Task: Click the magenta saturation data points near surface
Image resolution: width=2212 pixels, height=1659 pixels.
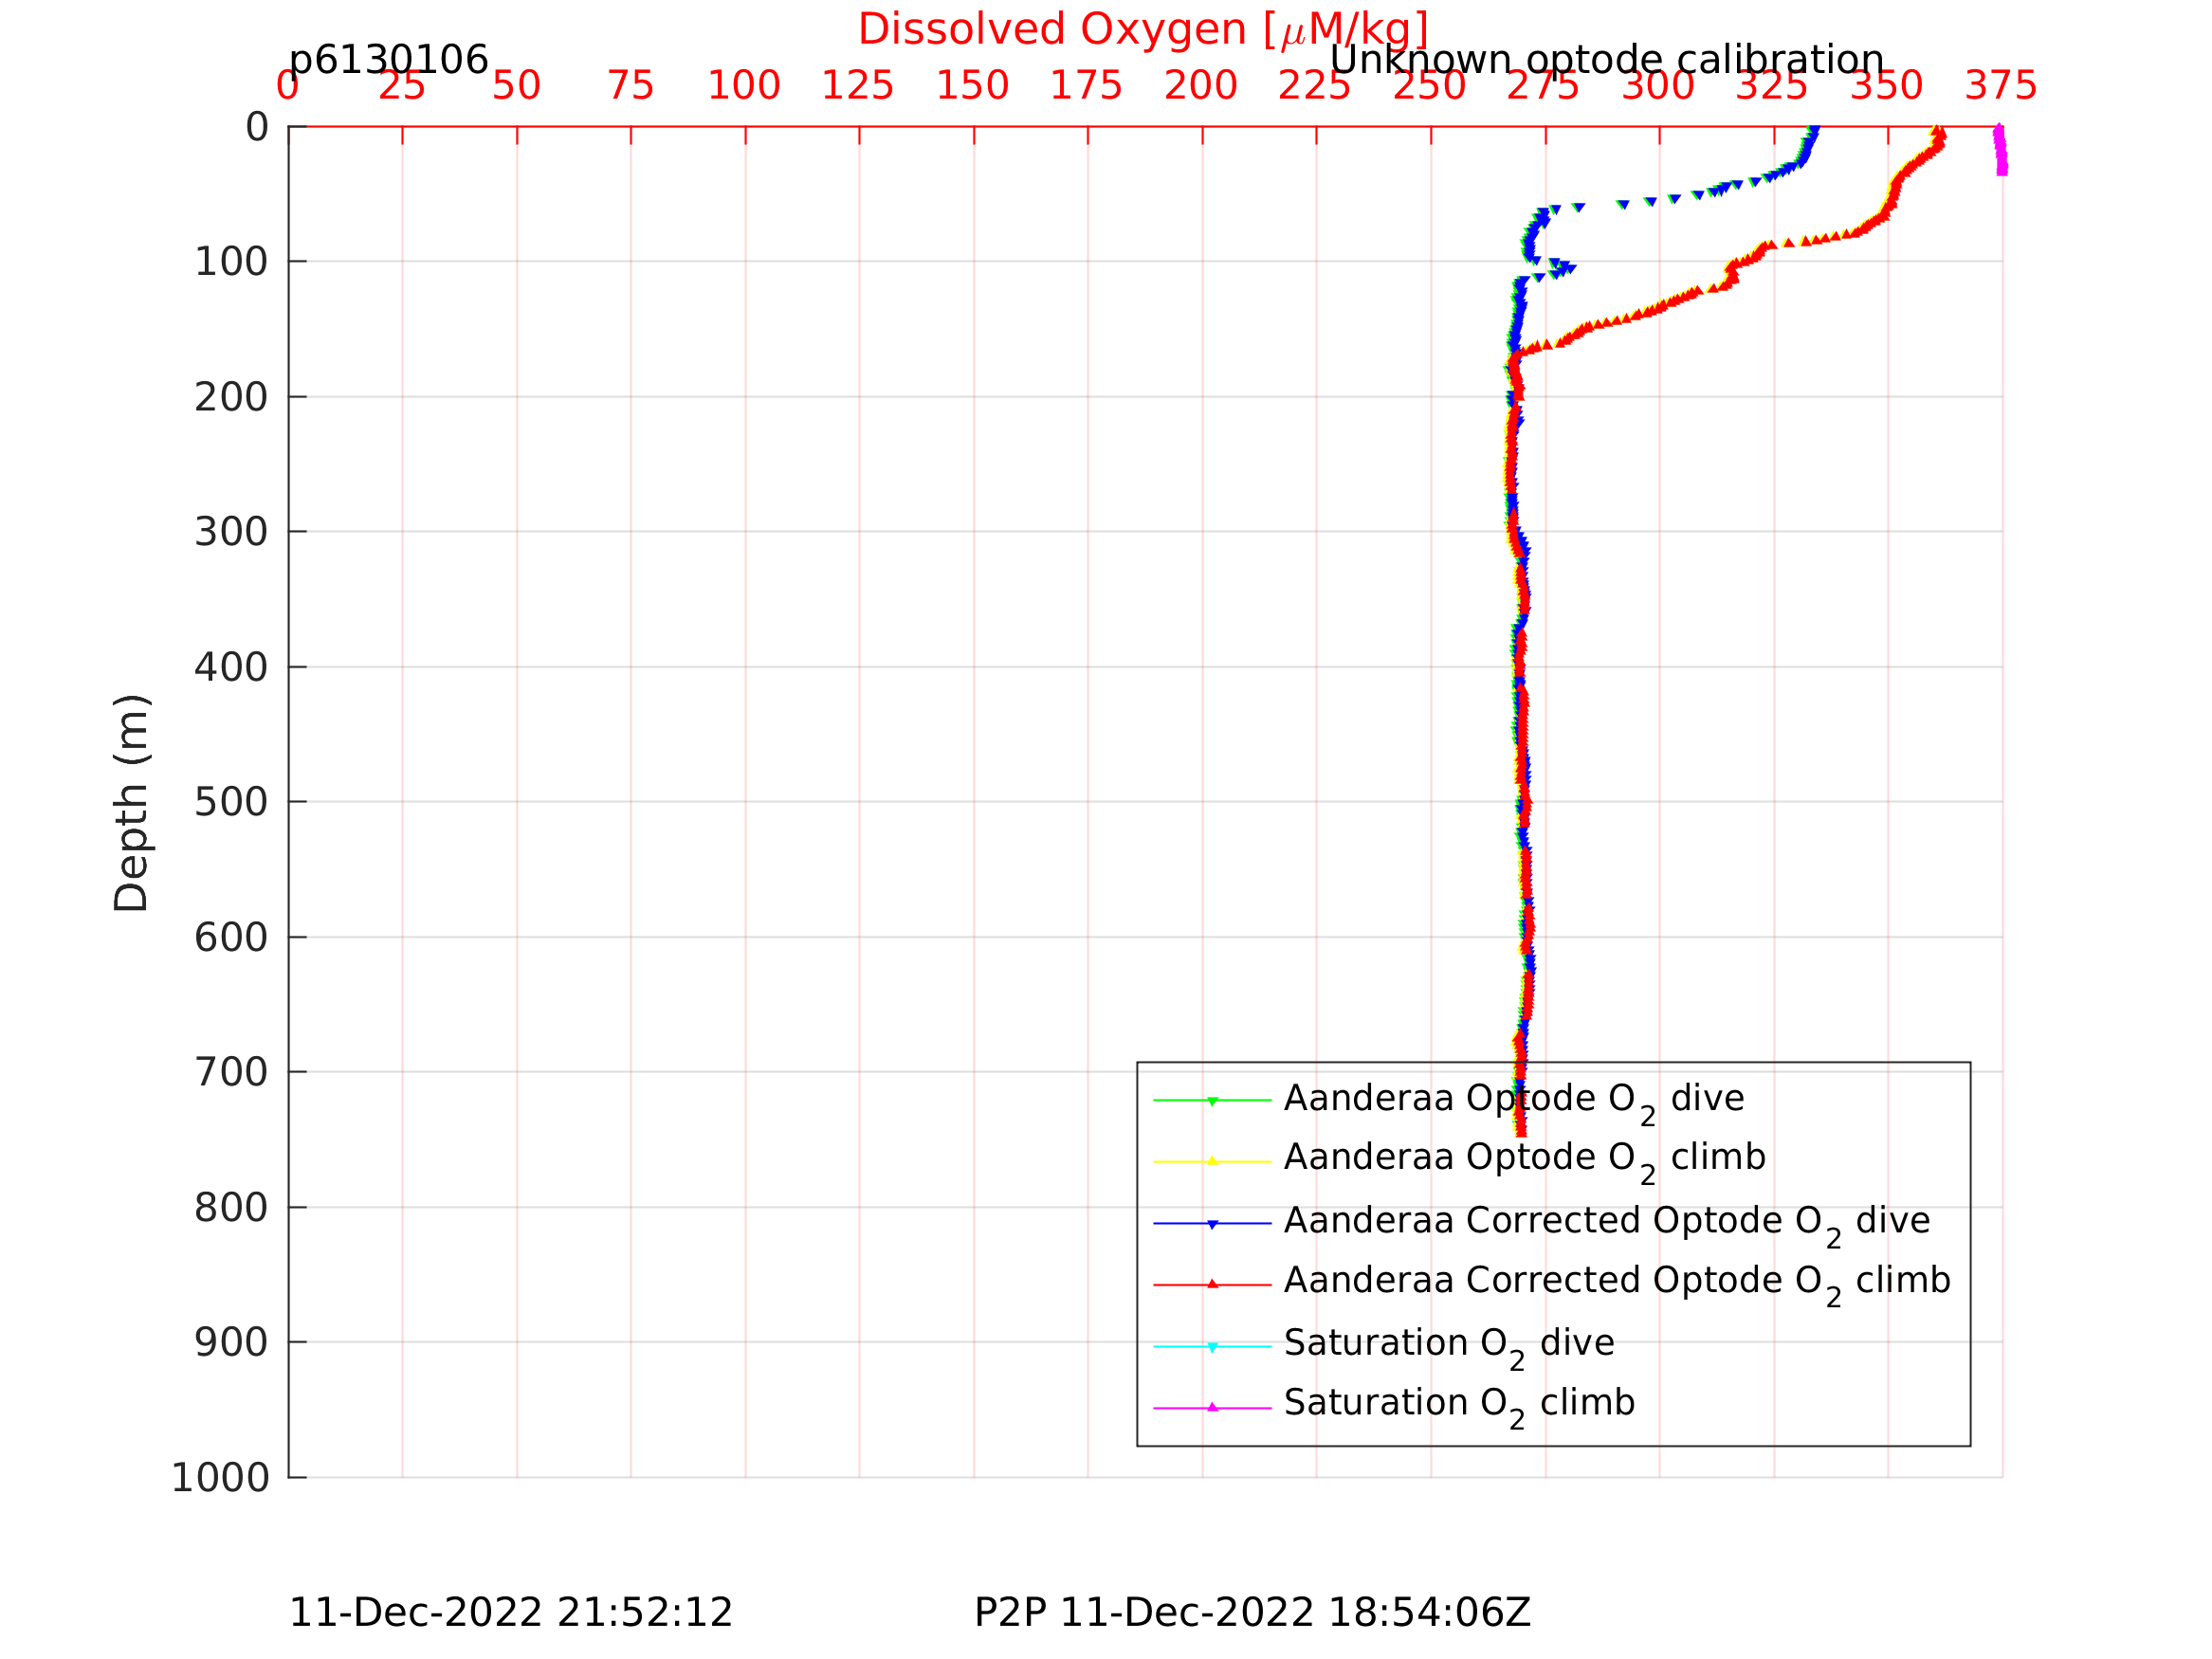Action: [x=2000, y=152]
